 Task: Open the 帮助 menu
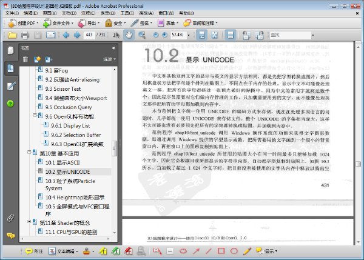(186, 13)
